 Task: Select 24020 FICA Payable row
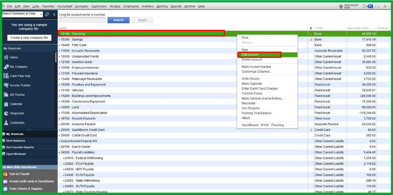[224, 164]
